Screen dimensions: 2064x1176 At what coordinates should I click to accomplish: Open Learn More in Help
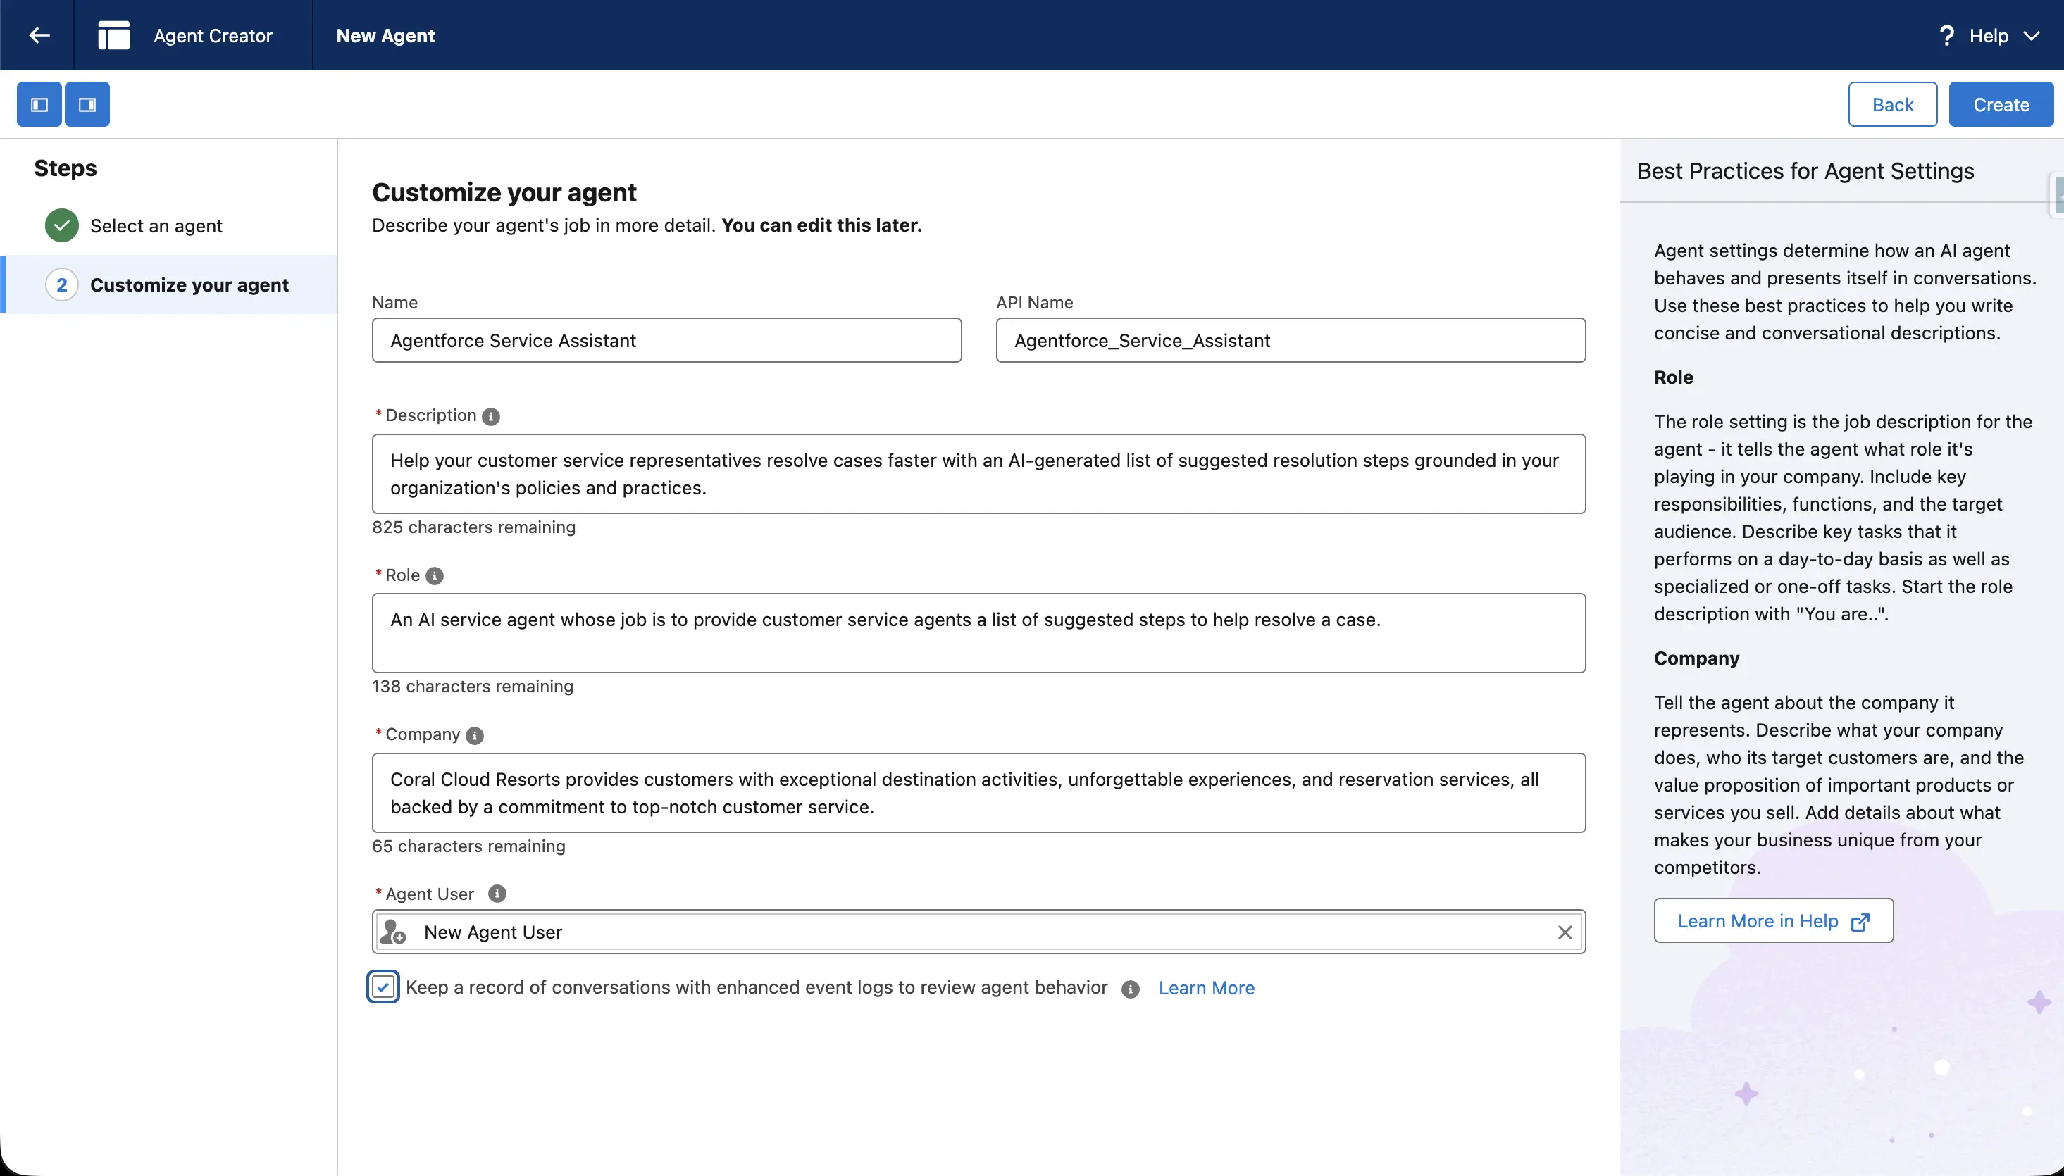pos(1773,921)
